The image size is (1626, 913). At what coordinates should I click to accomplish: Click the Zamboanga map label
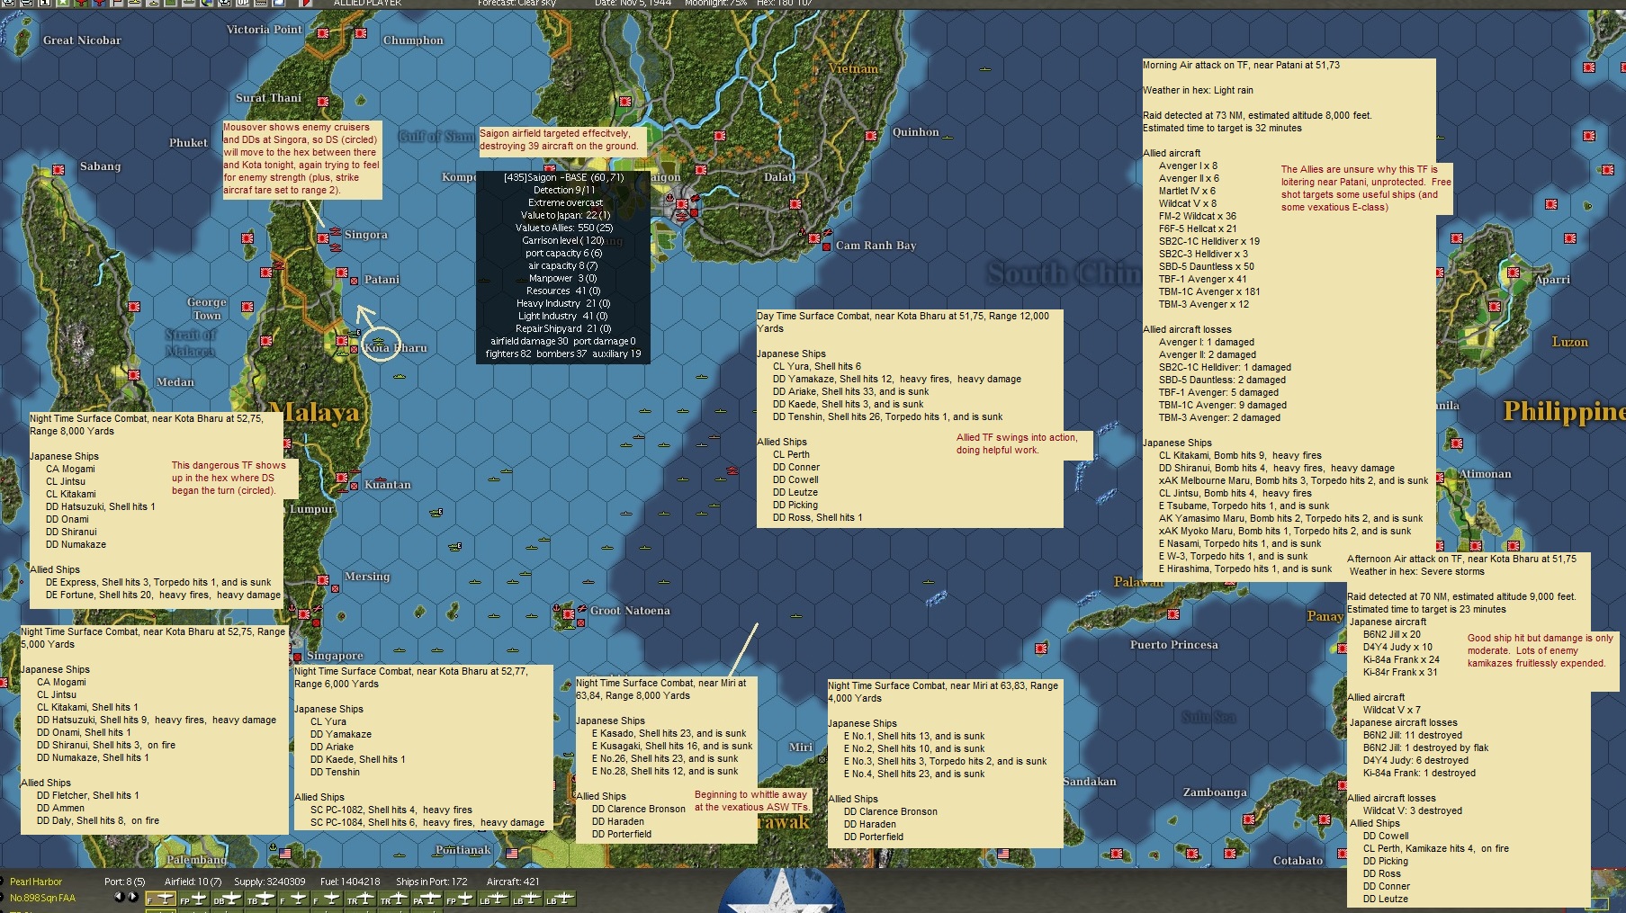click(1215, 792)
